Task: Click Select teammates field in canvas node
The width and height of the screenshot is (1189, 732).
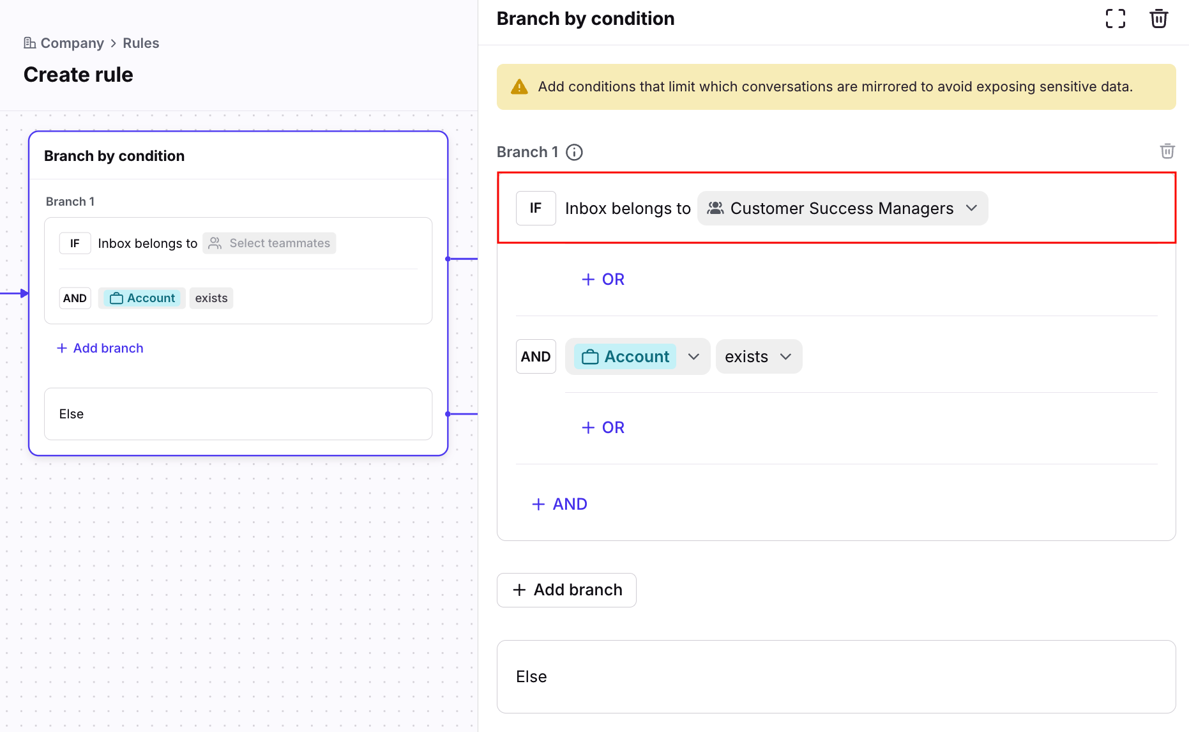Action: 269,243
